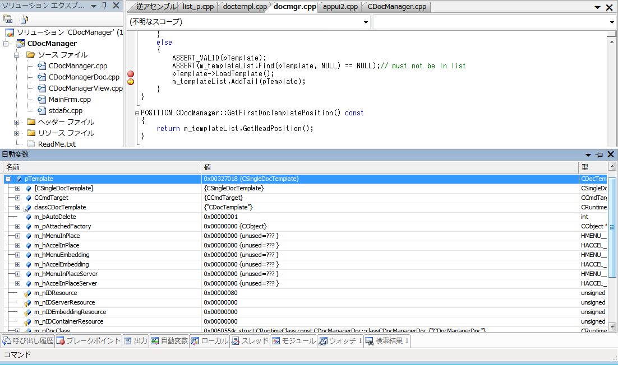Image resolution: width=618 pixels, height=365 pixels.
Task: Open the ローカル tab
Action: click(x=210, y=340)
